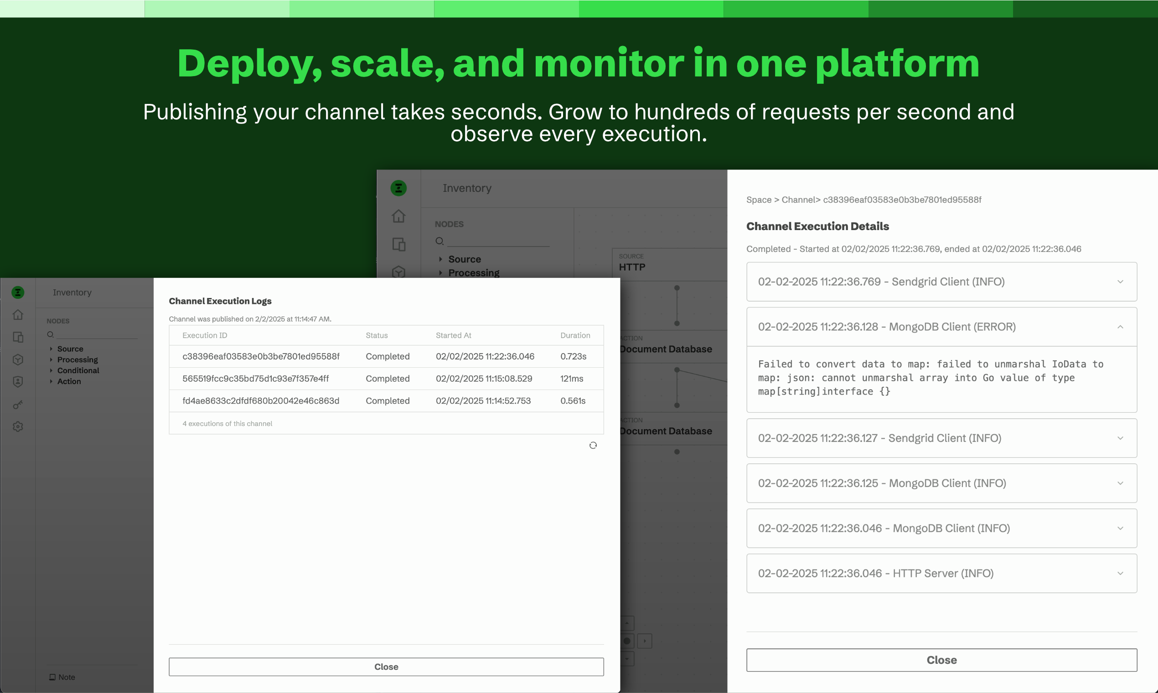Click the search icon in the back window NODES panel
Viewport: 1158px width, 693px height.
[439, 241]
